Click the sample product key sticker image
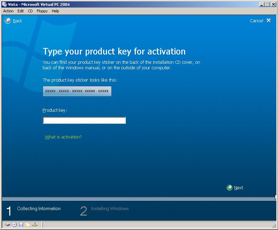Image resolution: width=278 pixels, height=230 pixels. click(x=77, y=91)
